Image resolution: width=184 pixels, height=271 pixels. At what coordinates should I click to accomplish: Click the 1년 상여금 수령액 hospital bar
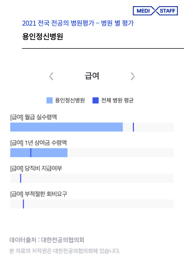pyautogui.click(x=39, y=153)
